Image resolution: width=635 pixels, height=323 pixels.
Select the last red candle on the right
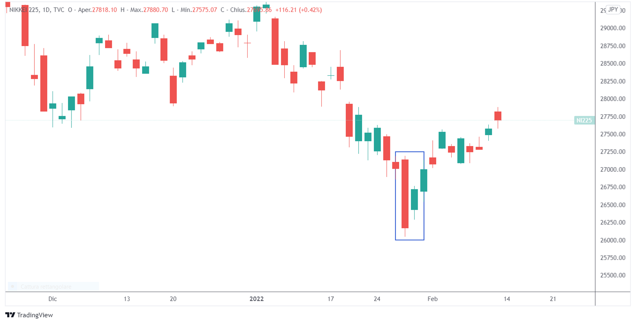tap(498, 116)
